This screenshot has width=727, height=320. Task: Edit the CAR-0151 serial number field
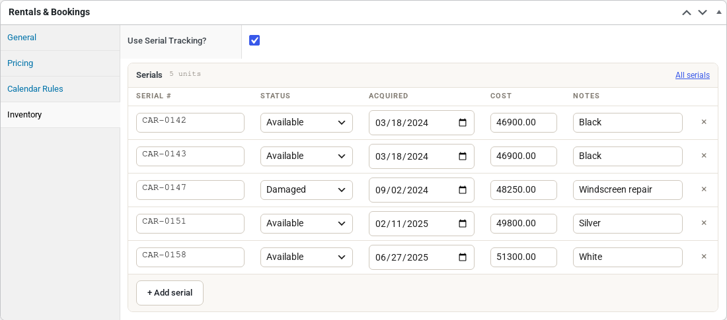190,223
